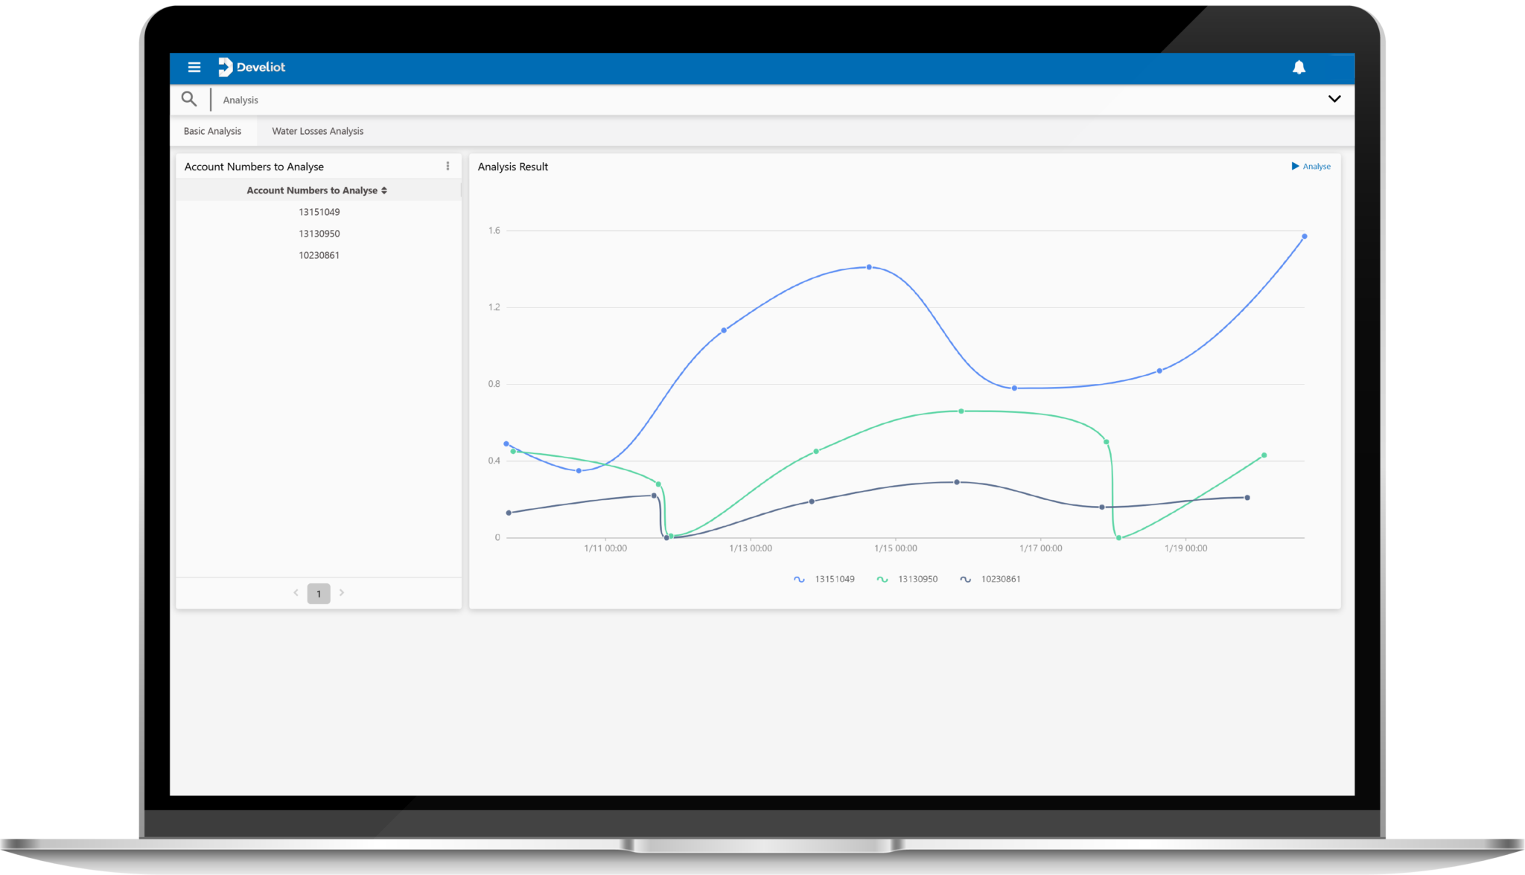1525x875 pixels.
Task: Switch to the Water Losses Analysis tab
Action: pos(317,130)
